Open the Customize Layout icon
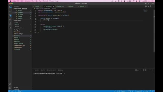 click(153, 3)
